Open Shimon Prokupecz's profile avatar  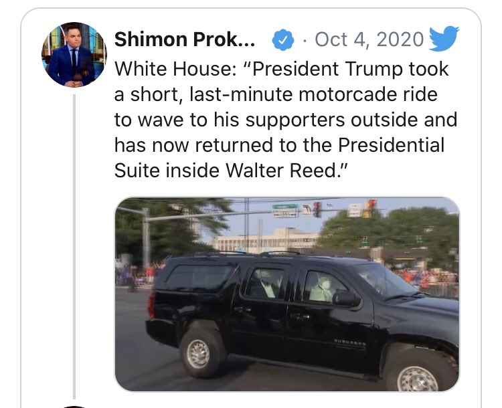74,54
